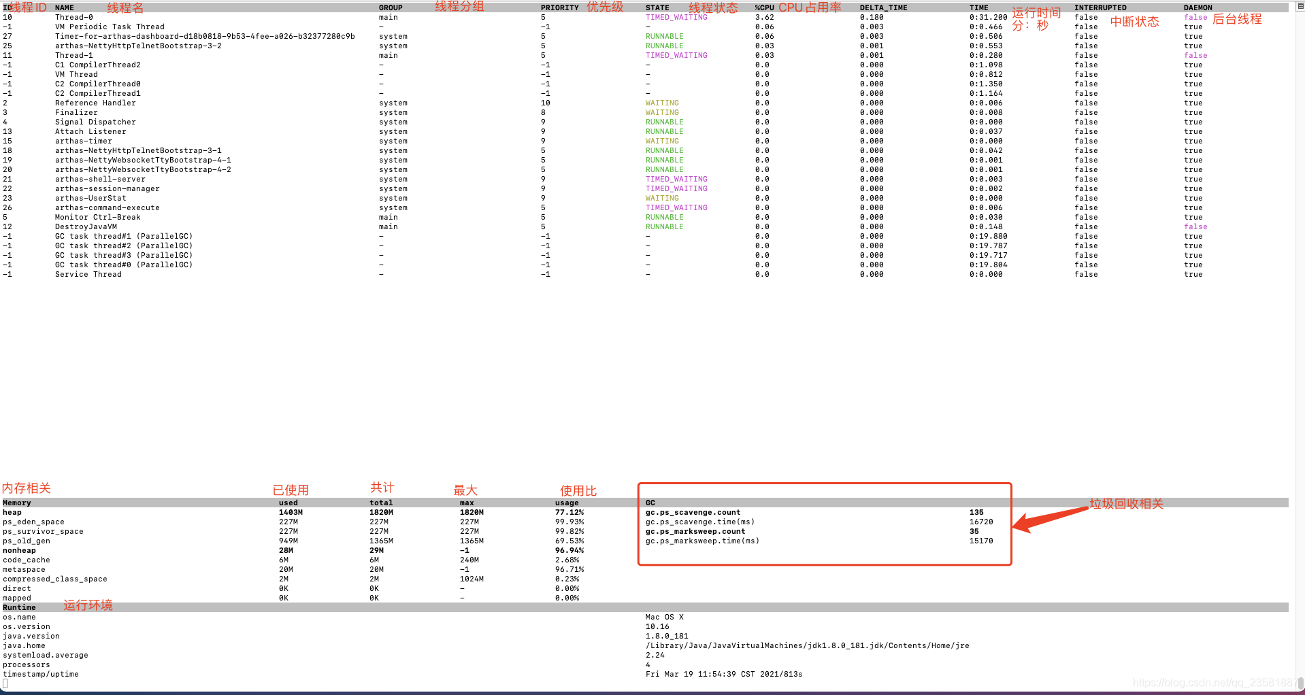Select the C2 CompilerThread0 name

(x=98, y=84)
